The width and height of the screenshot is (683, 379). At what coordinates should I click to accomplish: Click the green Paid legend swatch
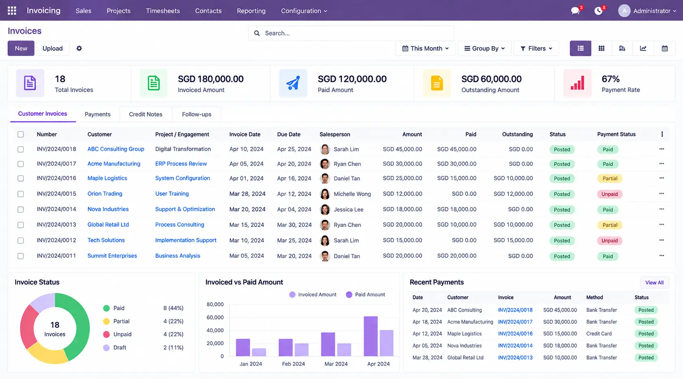point(106,308)
